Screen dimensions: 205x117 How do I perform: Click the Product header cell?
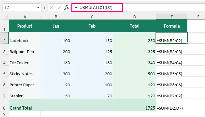[25, 26]
